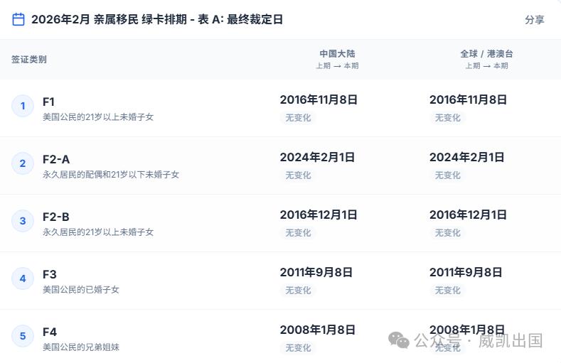Click the F2-B category title

[x=56, y=217]
